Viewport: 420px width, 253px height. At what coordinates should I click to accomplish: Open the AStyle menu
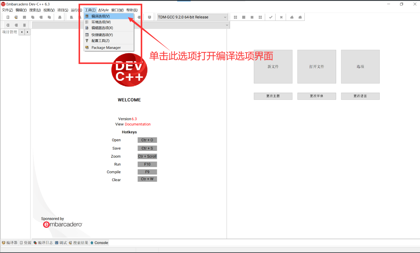(x=103, y=10)
